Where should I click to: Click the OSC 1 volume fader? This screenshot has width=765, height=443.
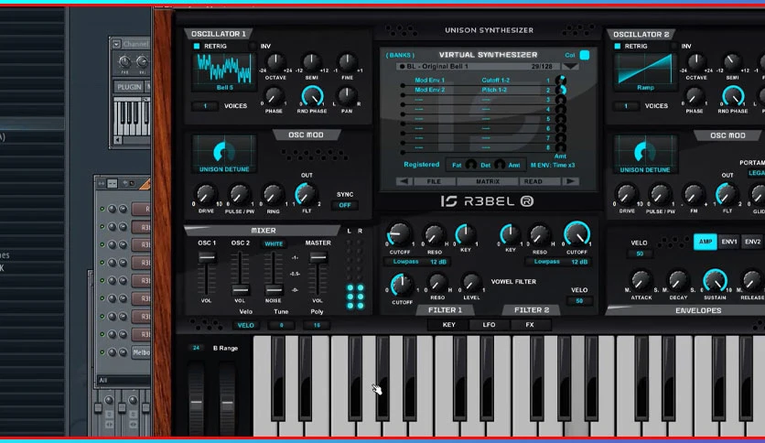[x=207, y=257]
